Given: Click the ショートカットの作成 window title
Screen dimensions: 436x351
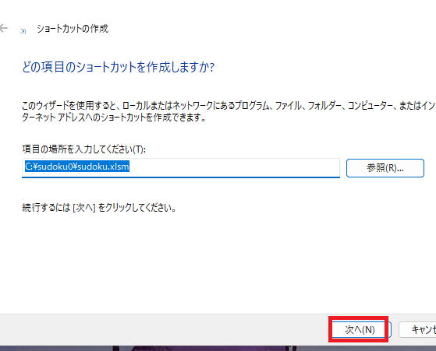Looking at the screenshot, I should pos(73,29).
